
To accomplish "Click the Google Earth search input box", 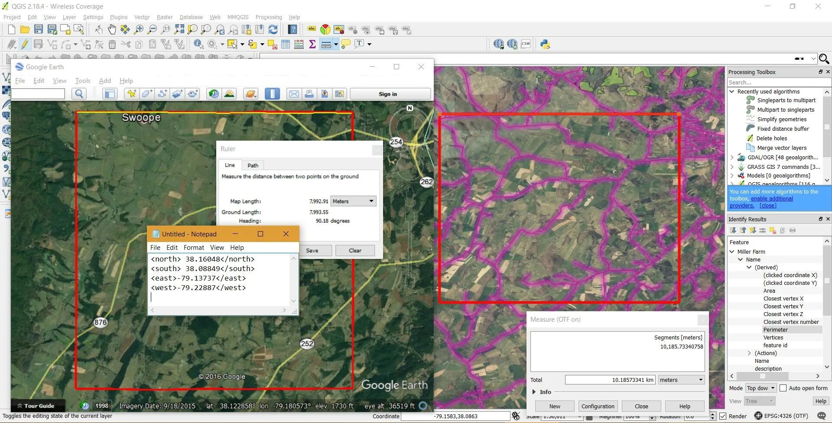I will 38,94.
